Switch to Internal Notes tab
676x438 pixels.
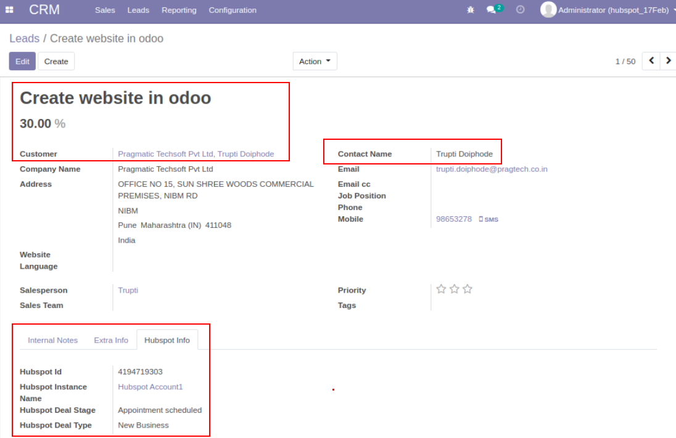coord(52,340)
